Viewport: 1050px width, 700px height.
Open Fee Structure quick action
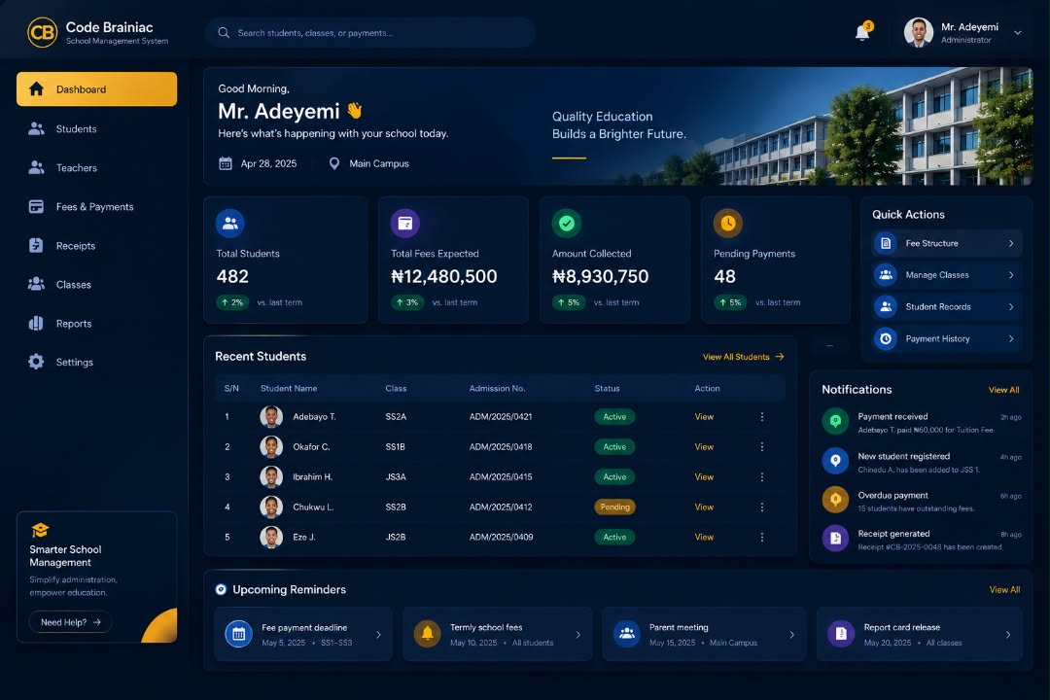click(947, 243)
